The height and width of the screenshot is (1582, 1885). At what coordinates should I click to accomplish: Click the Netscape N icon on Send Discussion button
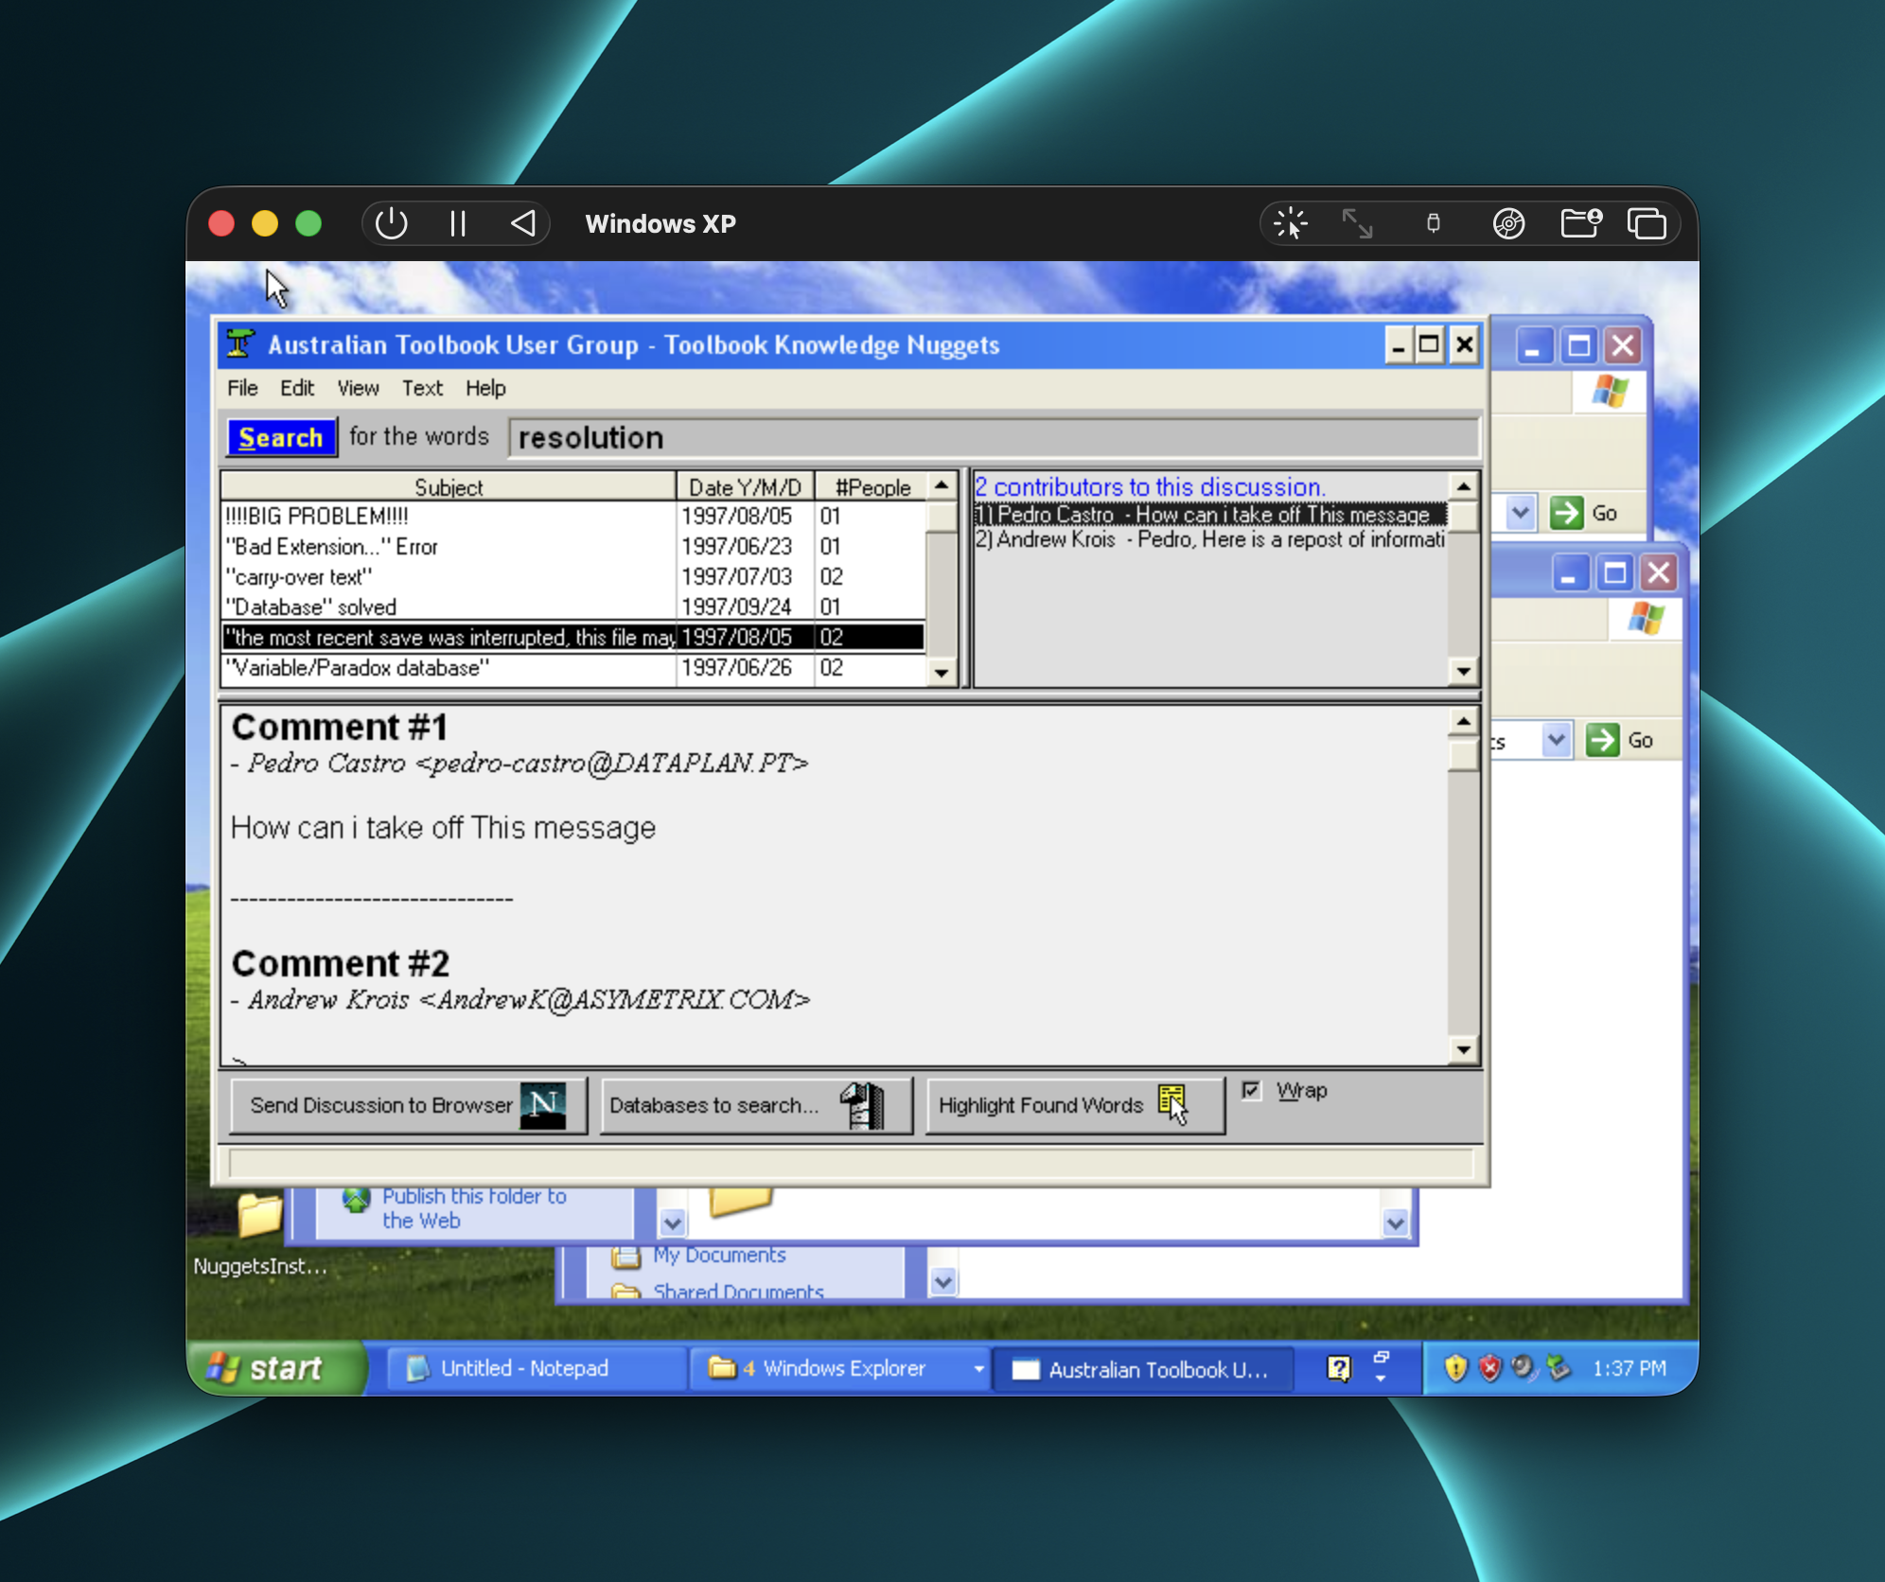(x=543, y=1105)
